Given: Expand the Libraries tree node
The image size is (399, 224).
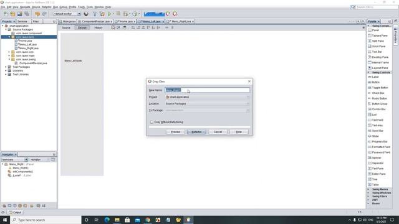Looking at the screenshot, I should [x=6, y=70].
